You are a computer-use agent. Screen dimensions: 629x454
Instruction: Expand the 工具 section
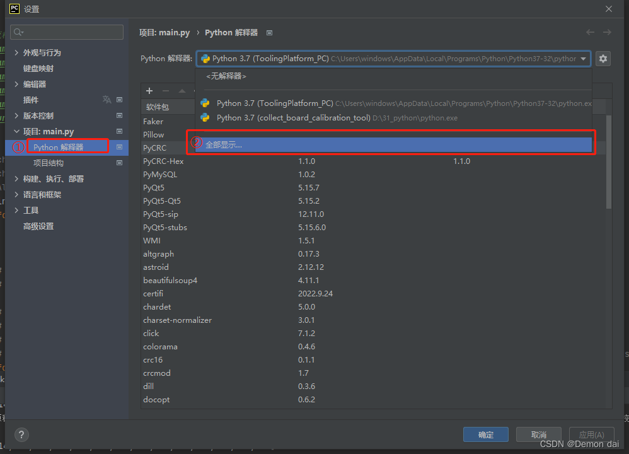click(x=16, y=210)
